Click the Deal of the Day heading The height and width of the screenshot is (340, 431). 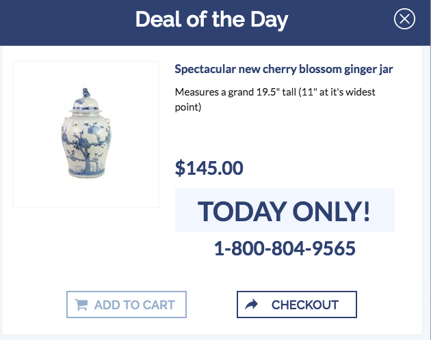pos(211,20)
